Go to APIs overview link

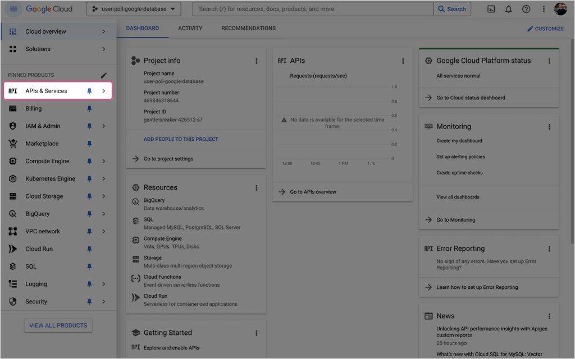[313, 192]
